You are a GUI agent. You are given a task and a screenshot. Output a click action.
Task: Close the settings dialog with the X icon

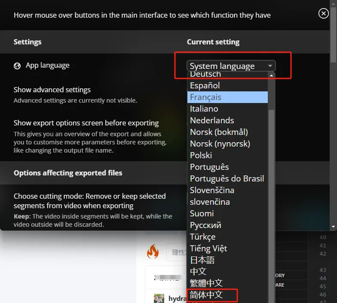point(323,14)
